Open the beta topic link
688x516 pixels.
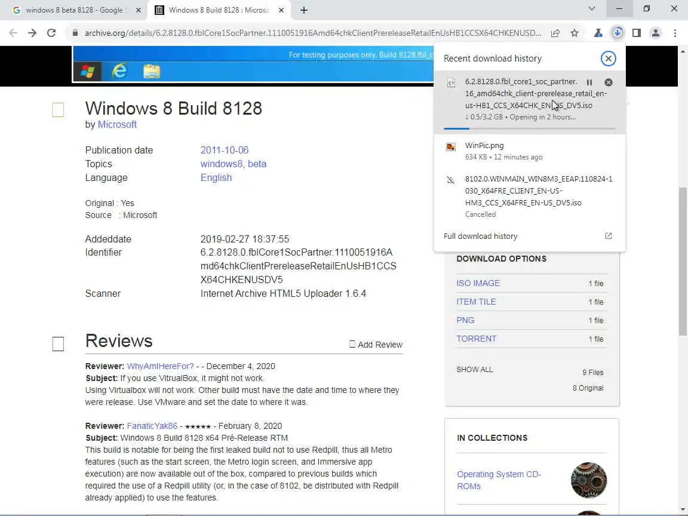(257, 164)
